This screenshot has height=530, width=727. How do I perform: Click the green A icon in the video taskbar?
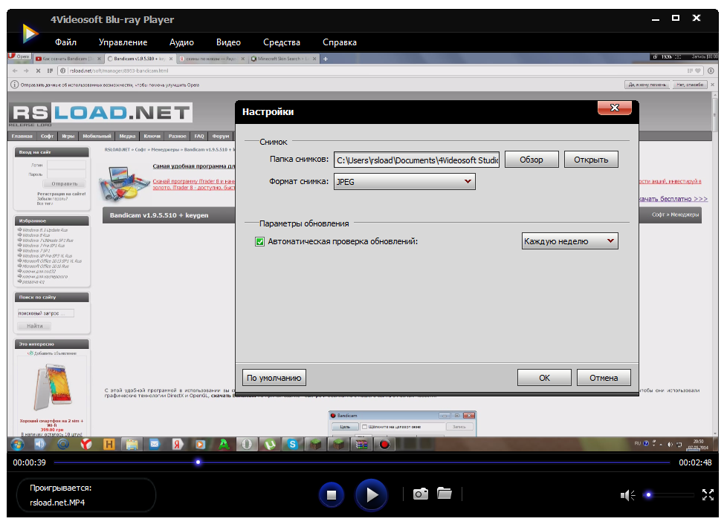(x=224, y=445)
